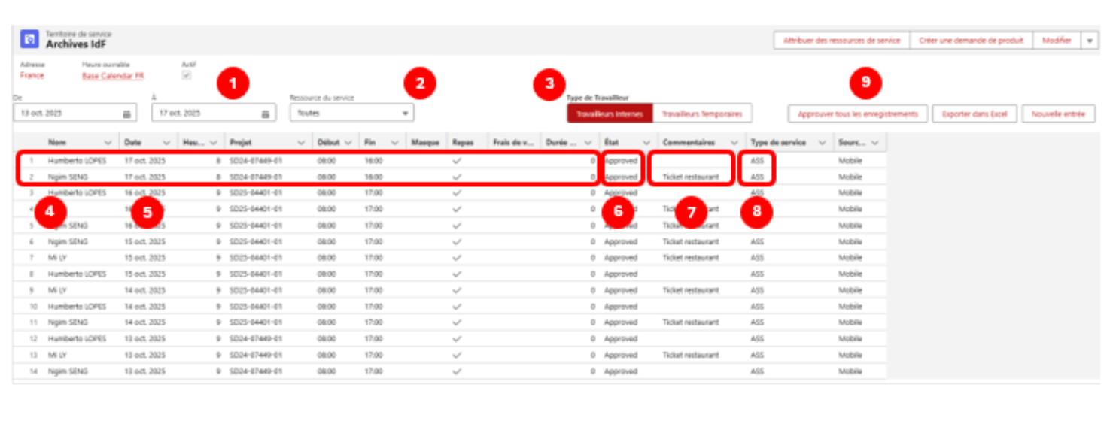Click project SD25-04401-01 in row 6
This screenshot has width=1116, height=442.
point(256,242)
